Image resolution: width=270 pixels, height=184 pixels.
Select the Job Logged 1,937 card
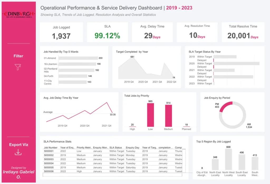click(x=61, y=32)
